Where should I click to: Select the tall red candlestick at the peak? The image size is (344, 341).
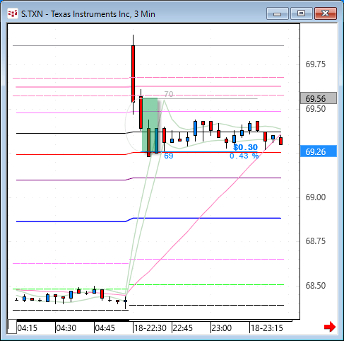click(x=133, y=74)
